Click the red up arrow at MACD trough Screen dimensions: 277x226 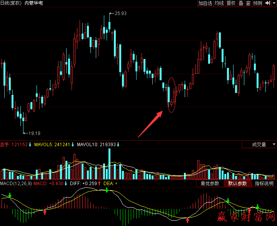pos(188,220)
